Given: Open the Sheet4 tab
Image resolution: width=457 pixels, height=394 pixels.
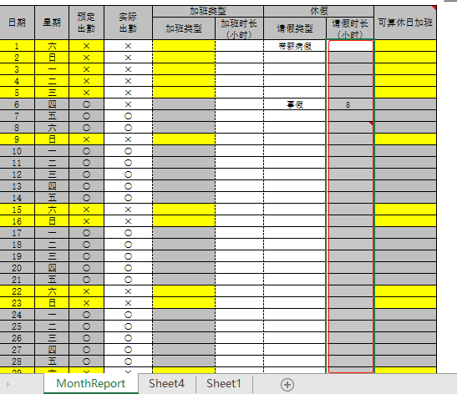Looking at the screenshot, I should pyautogui.click(x=166, y=383).
